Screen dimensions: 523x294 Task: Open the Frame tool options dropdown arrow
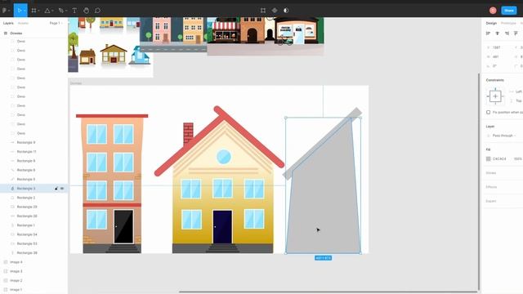pyautogui.click(x=38, y=11)
